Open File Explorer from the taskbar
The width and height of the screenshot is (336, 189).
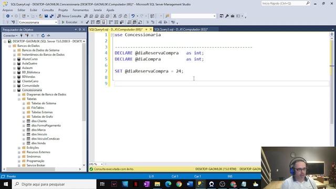[157, 184]
